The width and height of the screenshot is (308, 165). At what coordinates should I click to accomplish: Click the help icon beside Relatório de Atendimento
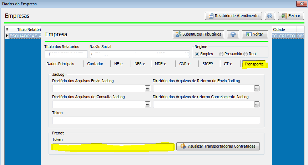tap(270, 16)
